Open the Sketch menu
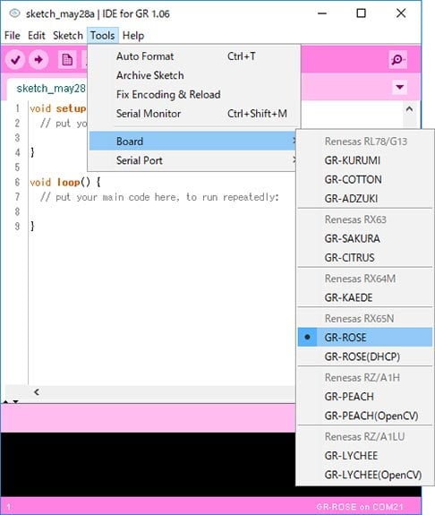435x515 pixels. pyautogui.click(x=68, y=36)
